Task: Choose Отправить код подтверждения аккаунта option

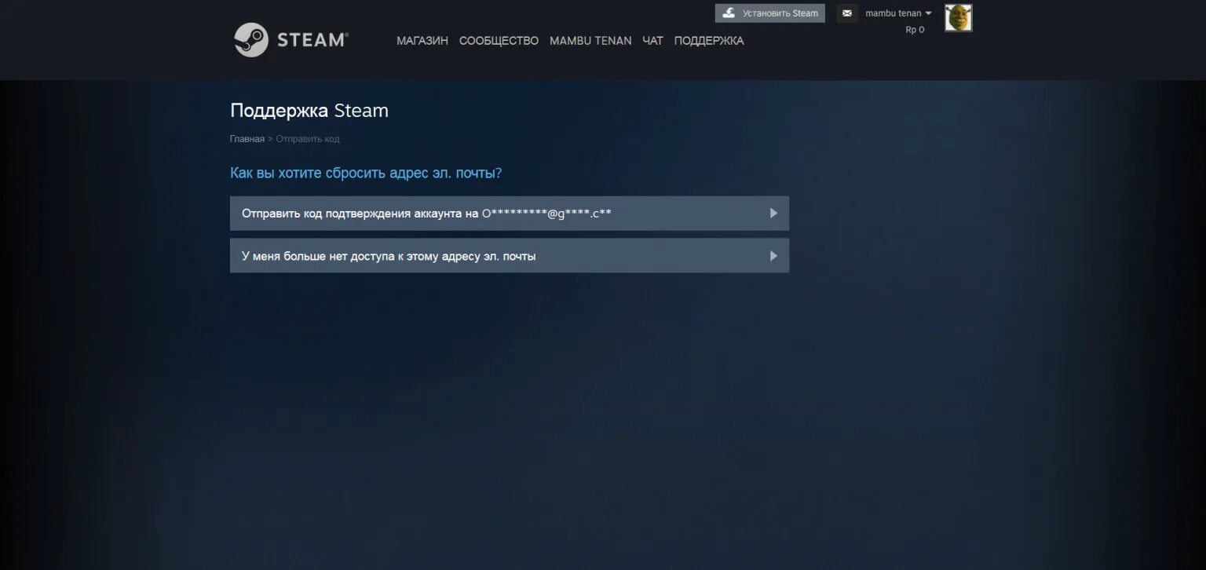Action: point(510,214)
